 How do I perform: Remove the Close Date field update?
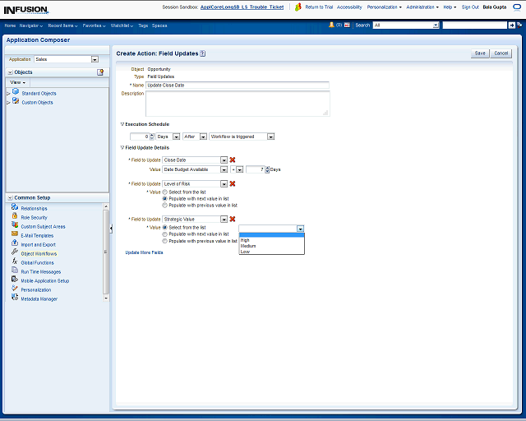point(233,160)
